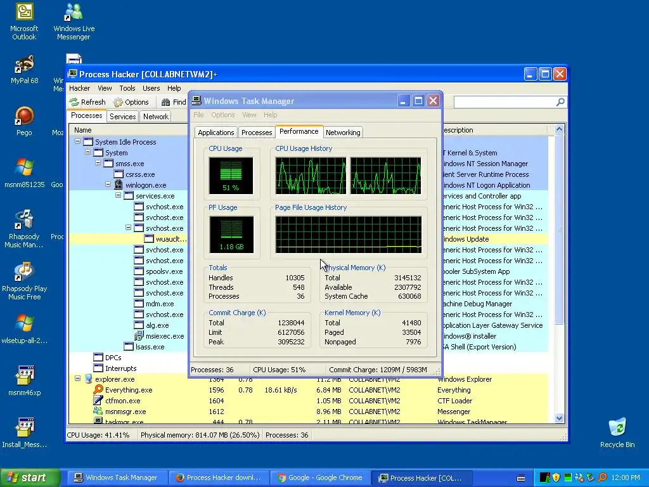Collapse the System Idle Process tree node
The image size is (649, 487).
click(x=77, y=141)
